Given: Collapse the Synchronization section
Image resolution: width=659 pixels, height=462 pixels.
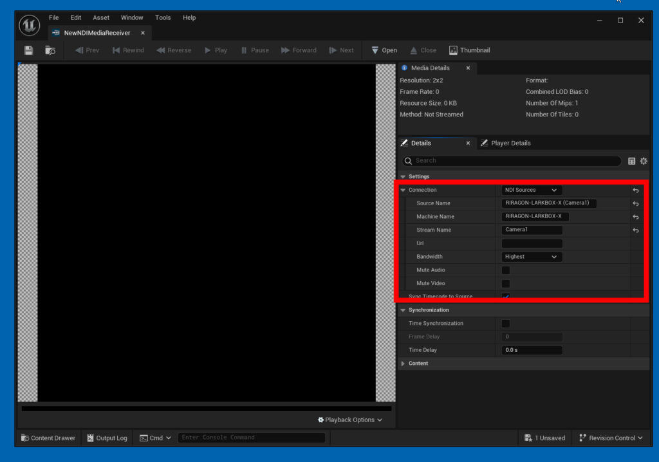Looking at the screenshot, I should pos(403,310).
